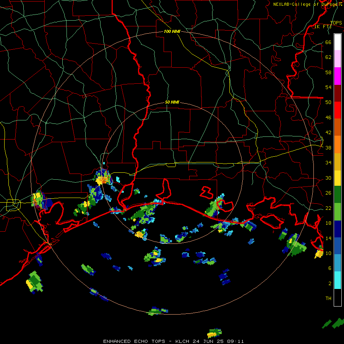This screenshot has height=344, width=344.
Task: Click the light green legend swatch
Action: coord(338,212)
